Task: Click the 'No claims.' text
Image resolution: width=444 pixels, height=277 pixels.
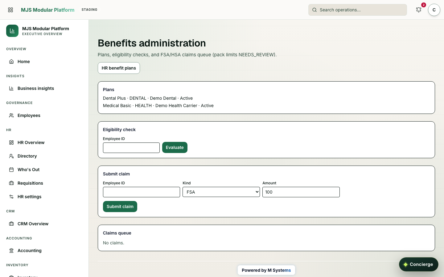Action: click(x=113, y=243)
